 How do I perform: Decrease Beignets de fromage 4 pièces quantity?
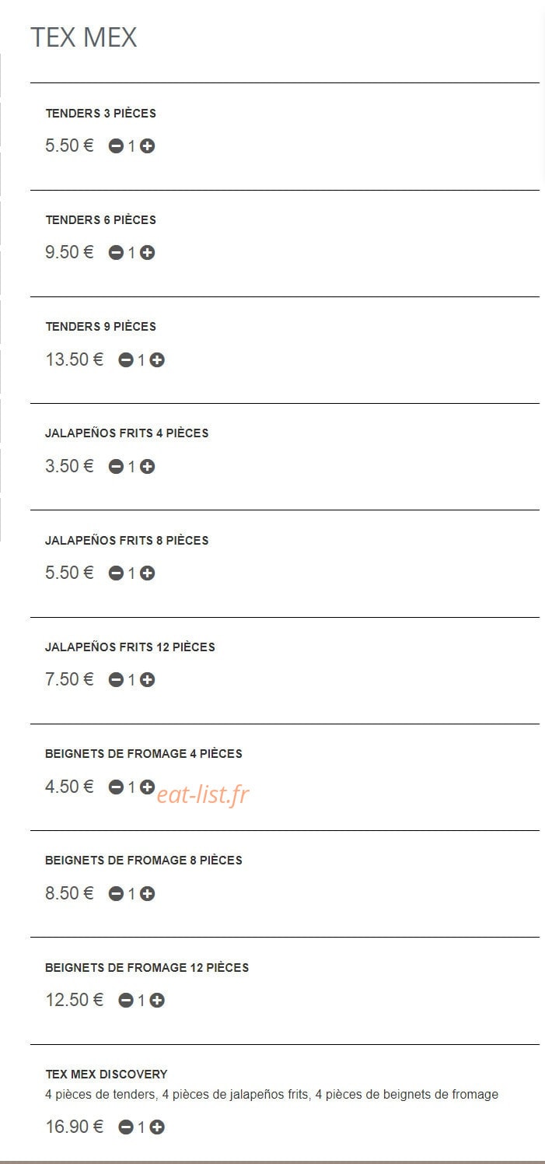[116, 787]
